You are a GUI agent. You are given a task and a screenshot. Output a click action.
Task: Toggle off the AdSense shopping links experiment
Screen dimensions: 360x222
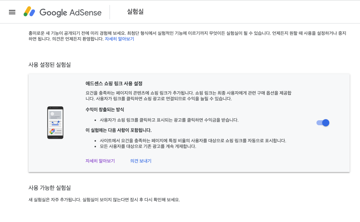[x=323, y=123]
